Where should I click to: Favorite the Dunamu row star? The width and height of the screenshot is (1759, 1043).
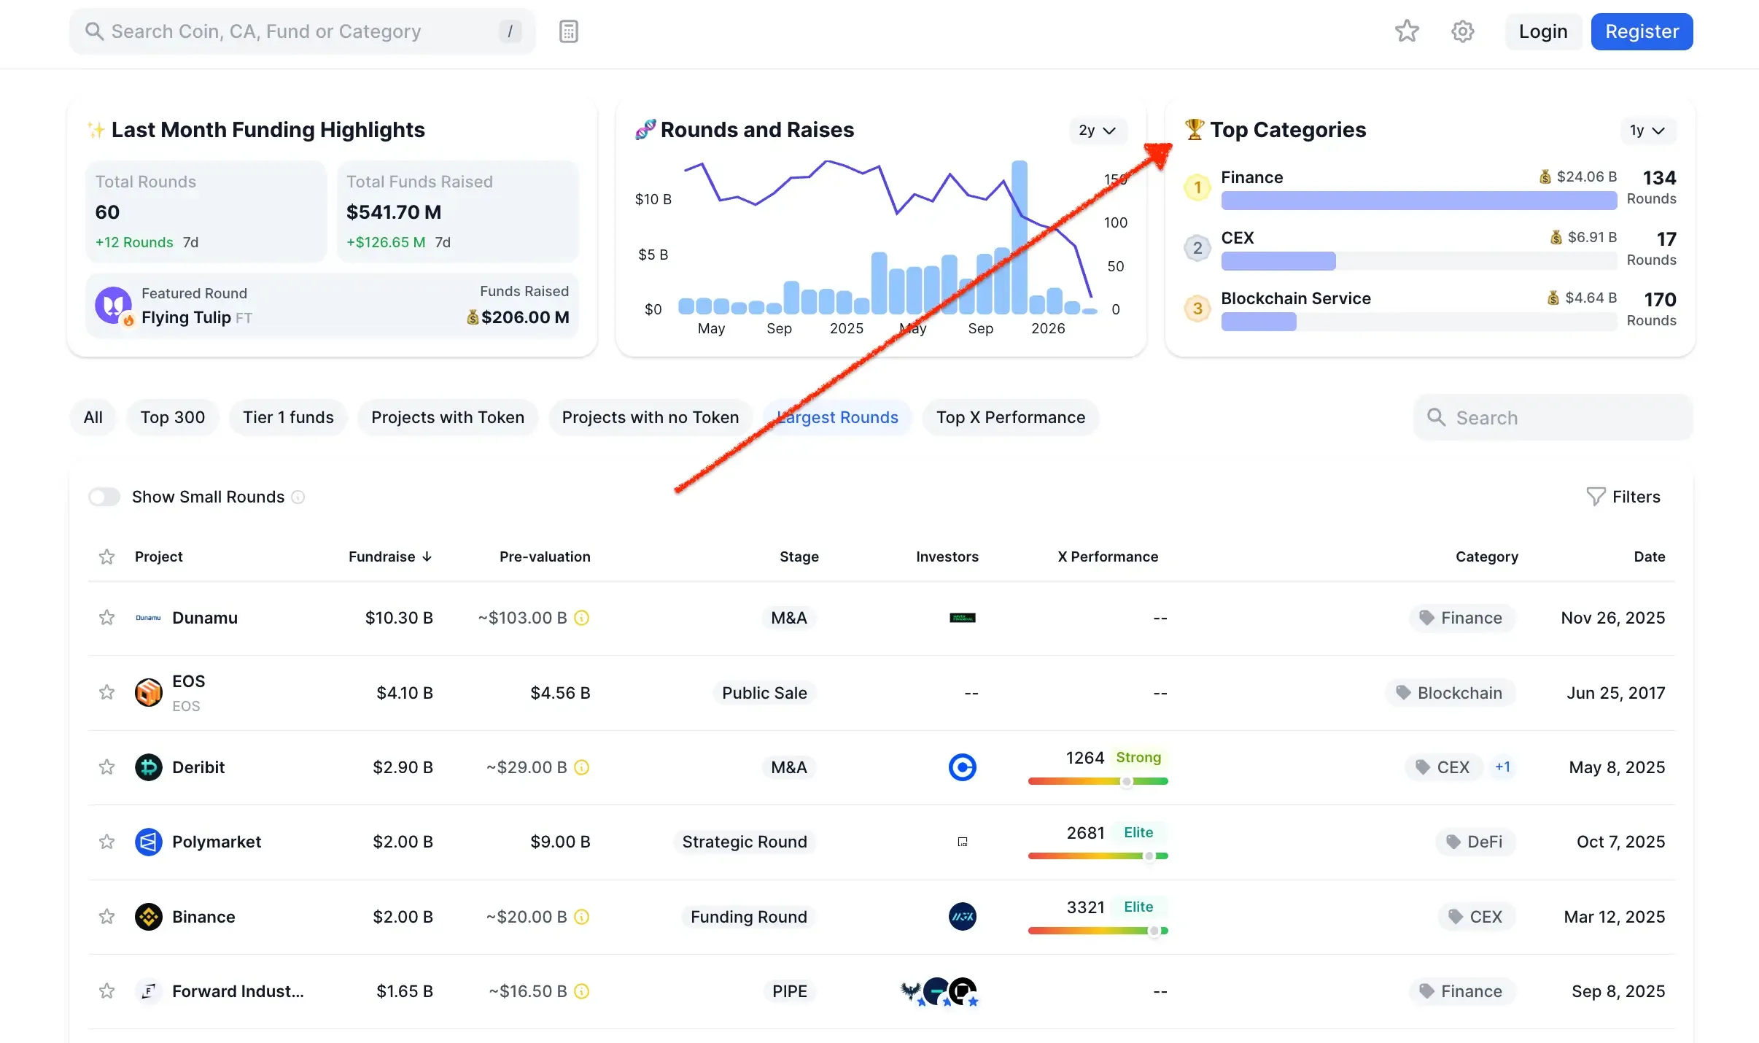pyautogui.click(x=106, y=618)
